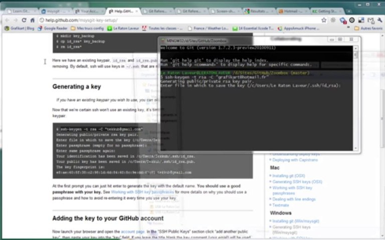Open the browser home page icon

coord(32,20)
